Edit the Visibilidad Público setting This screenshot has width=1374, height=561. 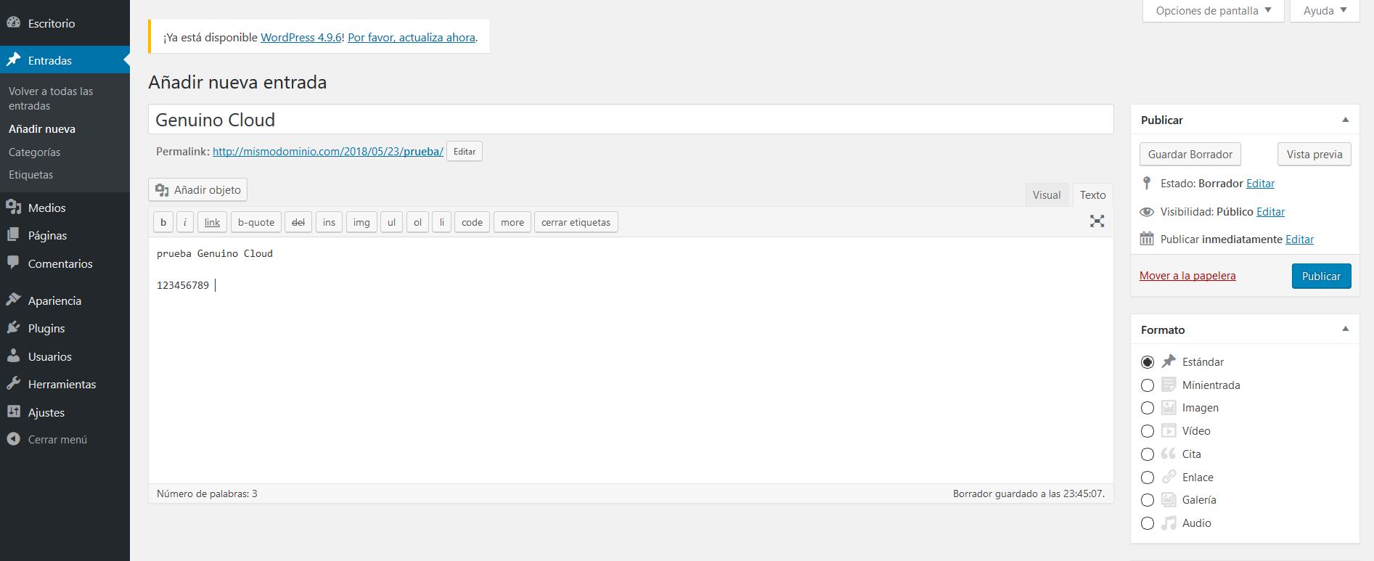point(1270,211)
